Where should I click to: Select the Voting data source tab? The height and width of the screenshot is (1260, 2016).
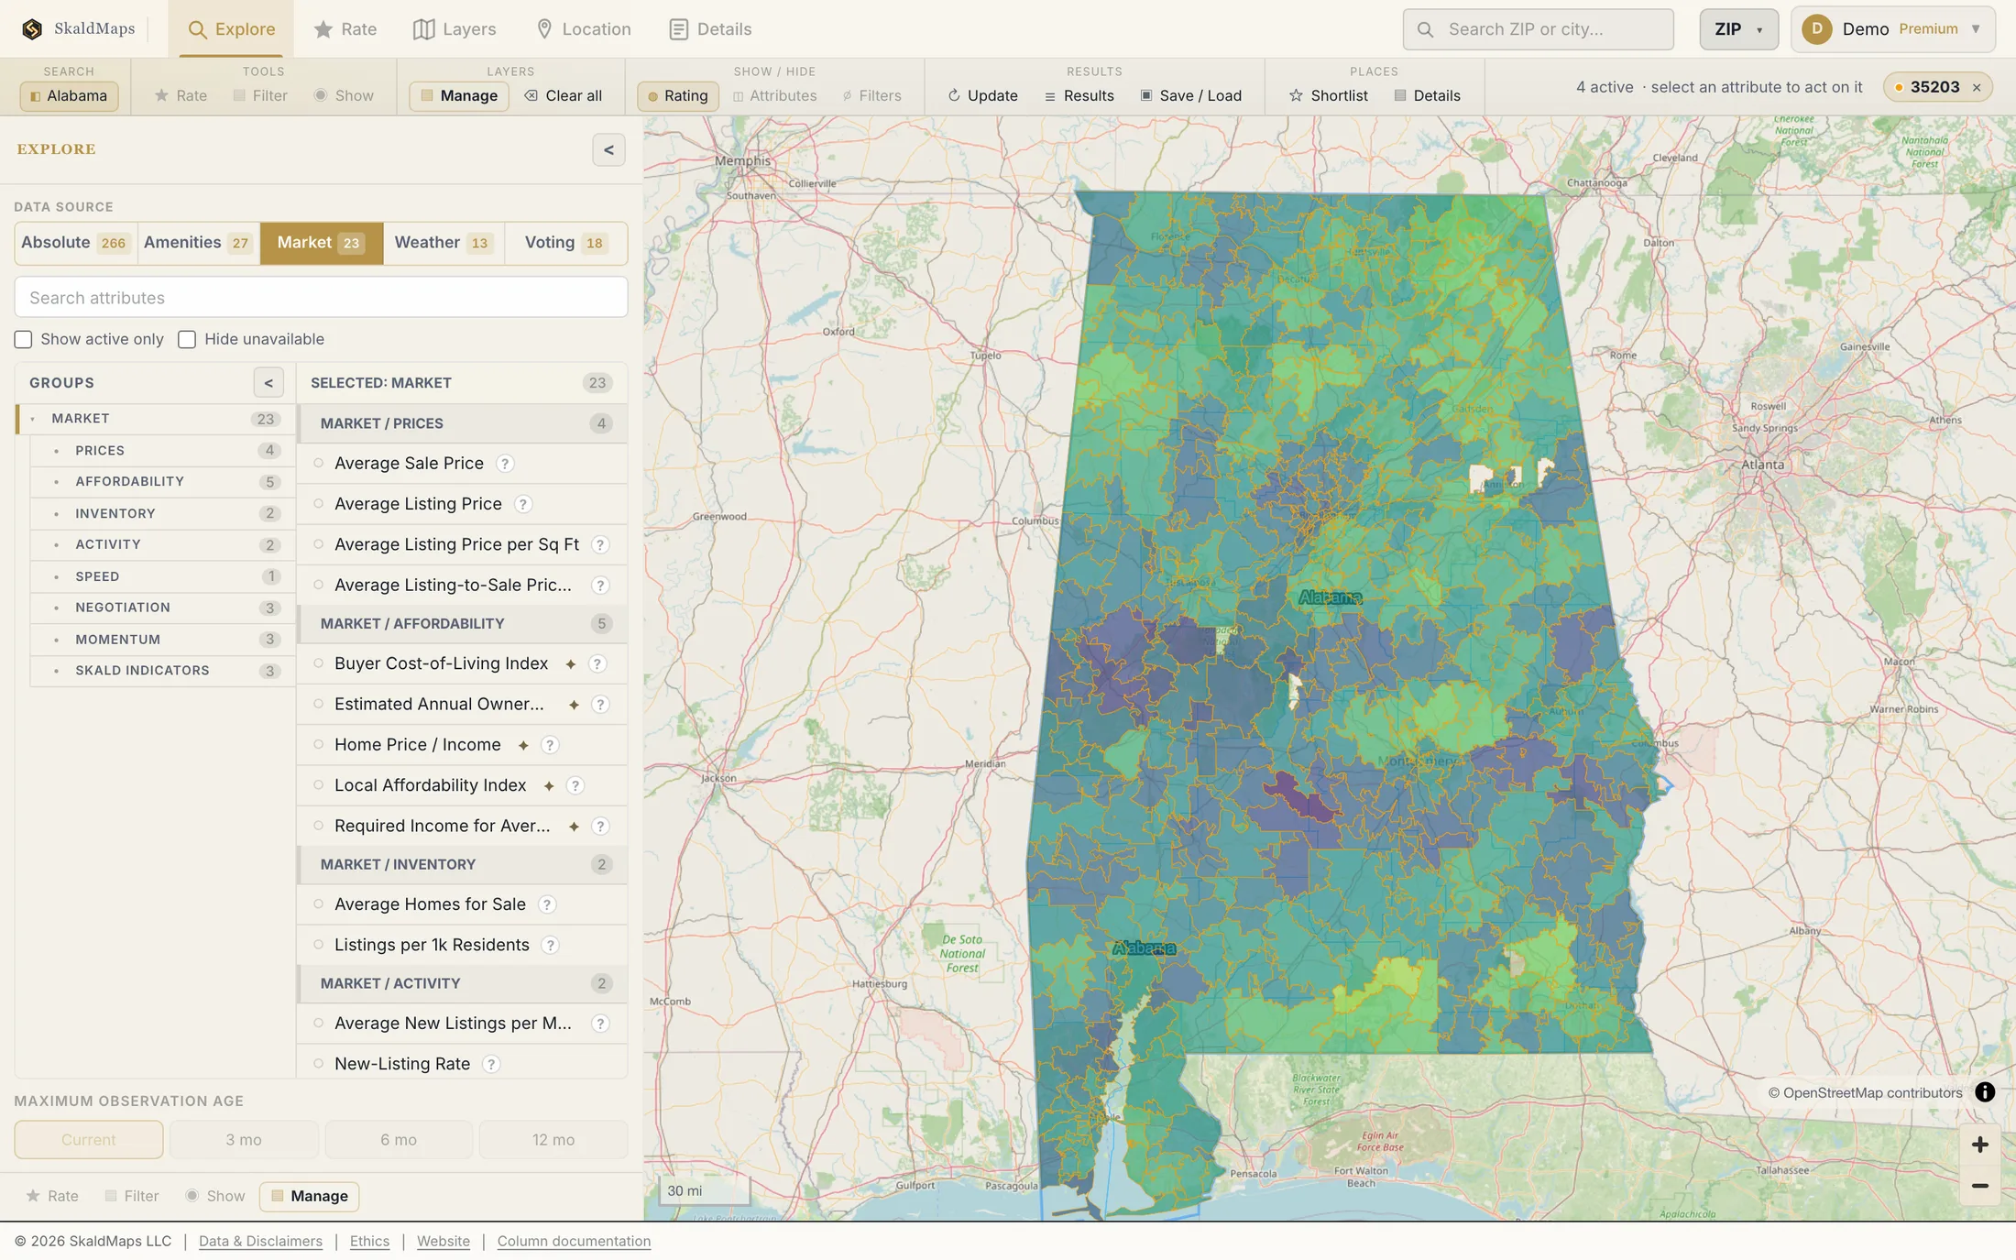pyautogui.click(x=565, y=243)
